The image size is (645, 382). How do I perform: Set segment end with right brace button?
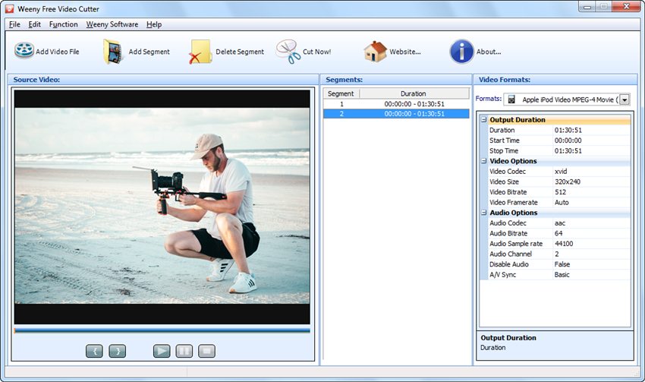(117, 351)
